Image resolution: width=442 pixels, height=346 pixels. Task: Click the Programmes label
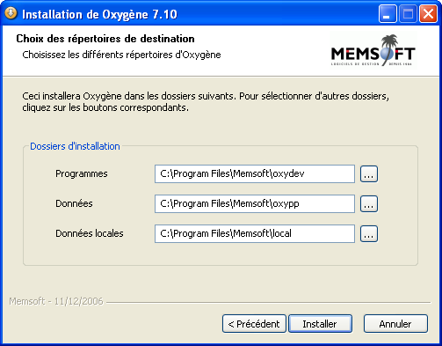(x=82, y=173)
